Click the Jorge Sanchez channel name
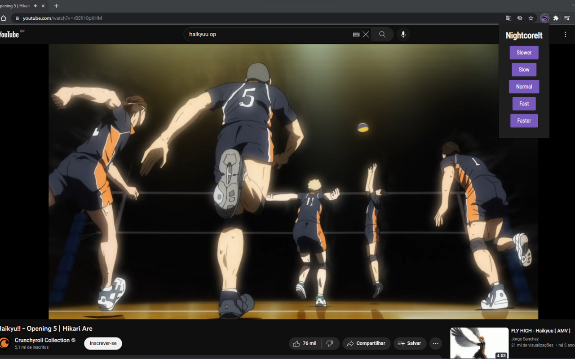 pos(525,339)
